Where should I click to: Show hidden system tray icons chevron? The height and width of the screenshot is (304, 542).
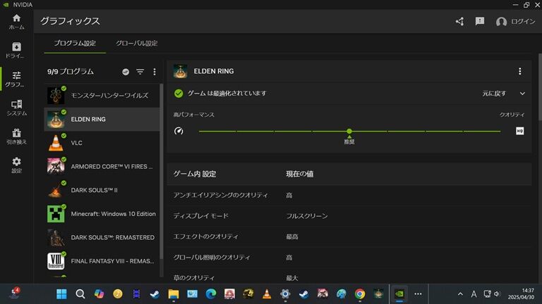click(x=460, y=294)
